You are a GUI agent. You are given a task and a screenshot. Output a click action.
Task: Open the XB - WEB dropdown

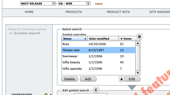click(74, 3)
